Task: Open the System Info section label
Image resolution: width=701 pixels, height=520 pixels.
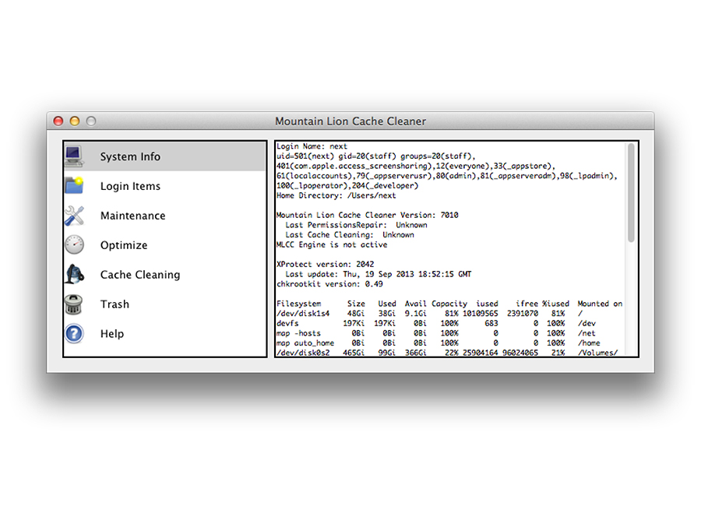Action: click(x=130, y=156)
